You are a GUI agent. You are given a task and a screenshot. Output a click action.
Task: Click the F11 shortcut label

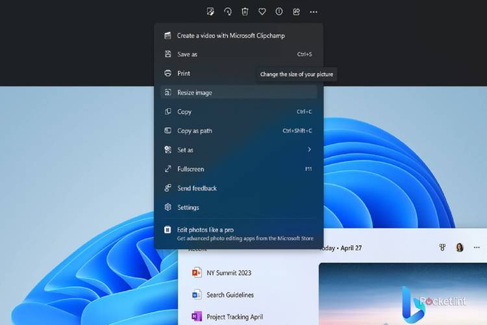pyautogui.click(x=308, y=169)
